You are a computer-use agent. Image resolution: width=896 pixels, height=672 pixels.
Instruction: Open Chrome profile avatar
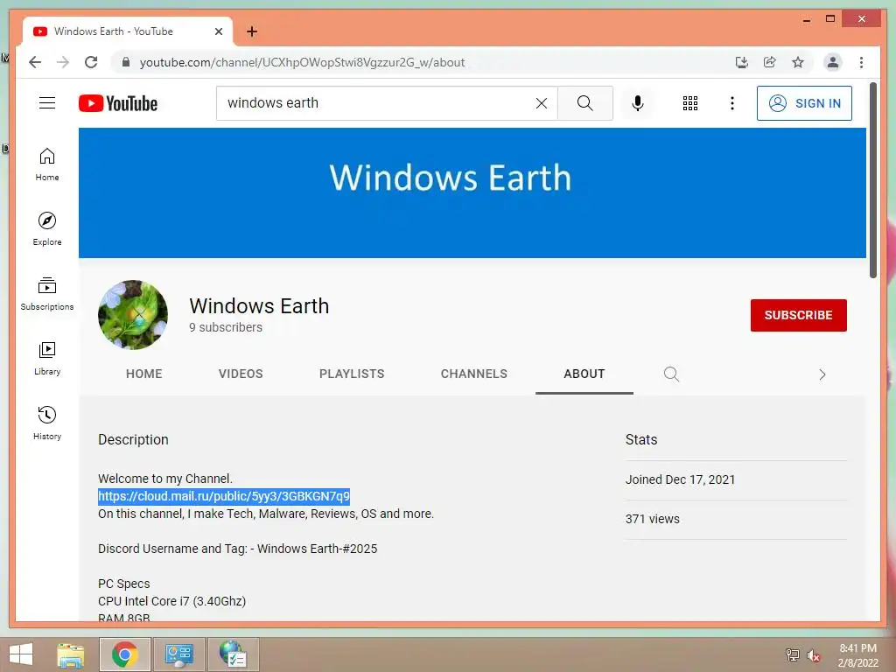(x=833, y=62)
